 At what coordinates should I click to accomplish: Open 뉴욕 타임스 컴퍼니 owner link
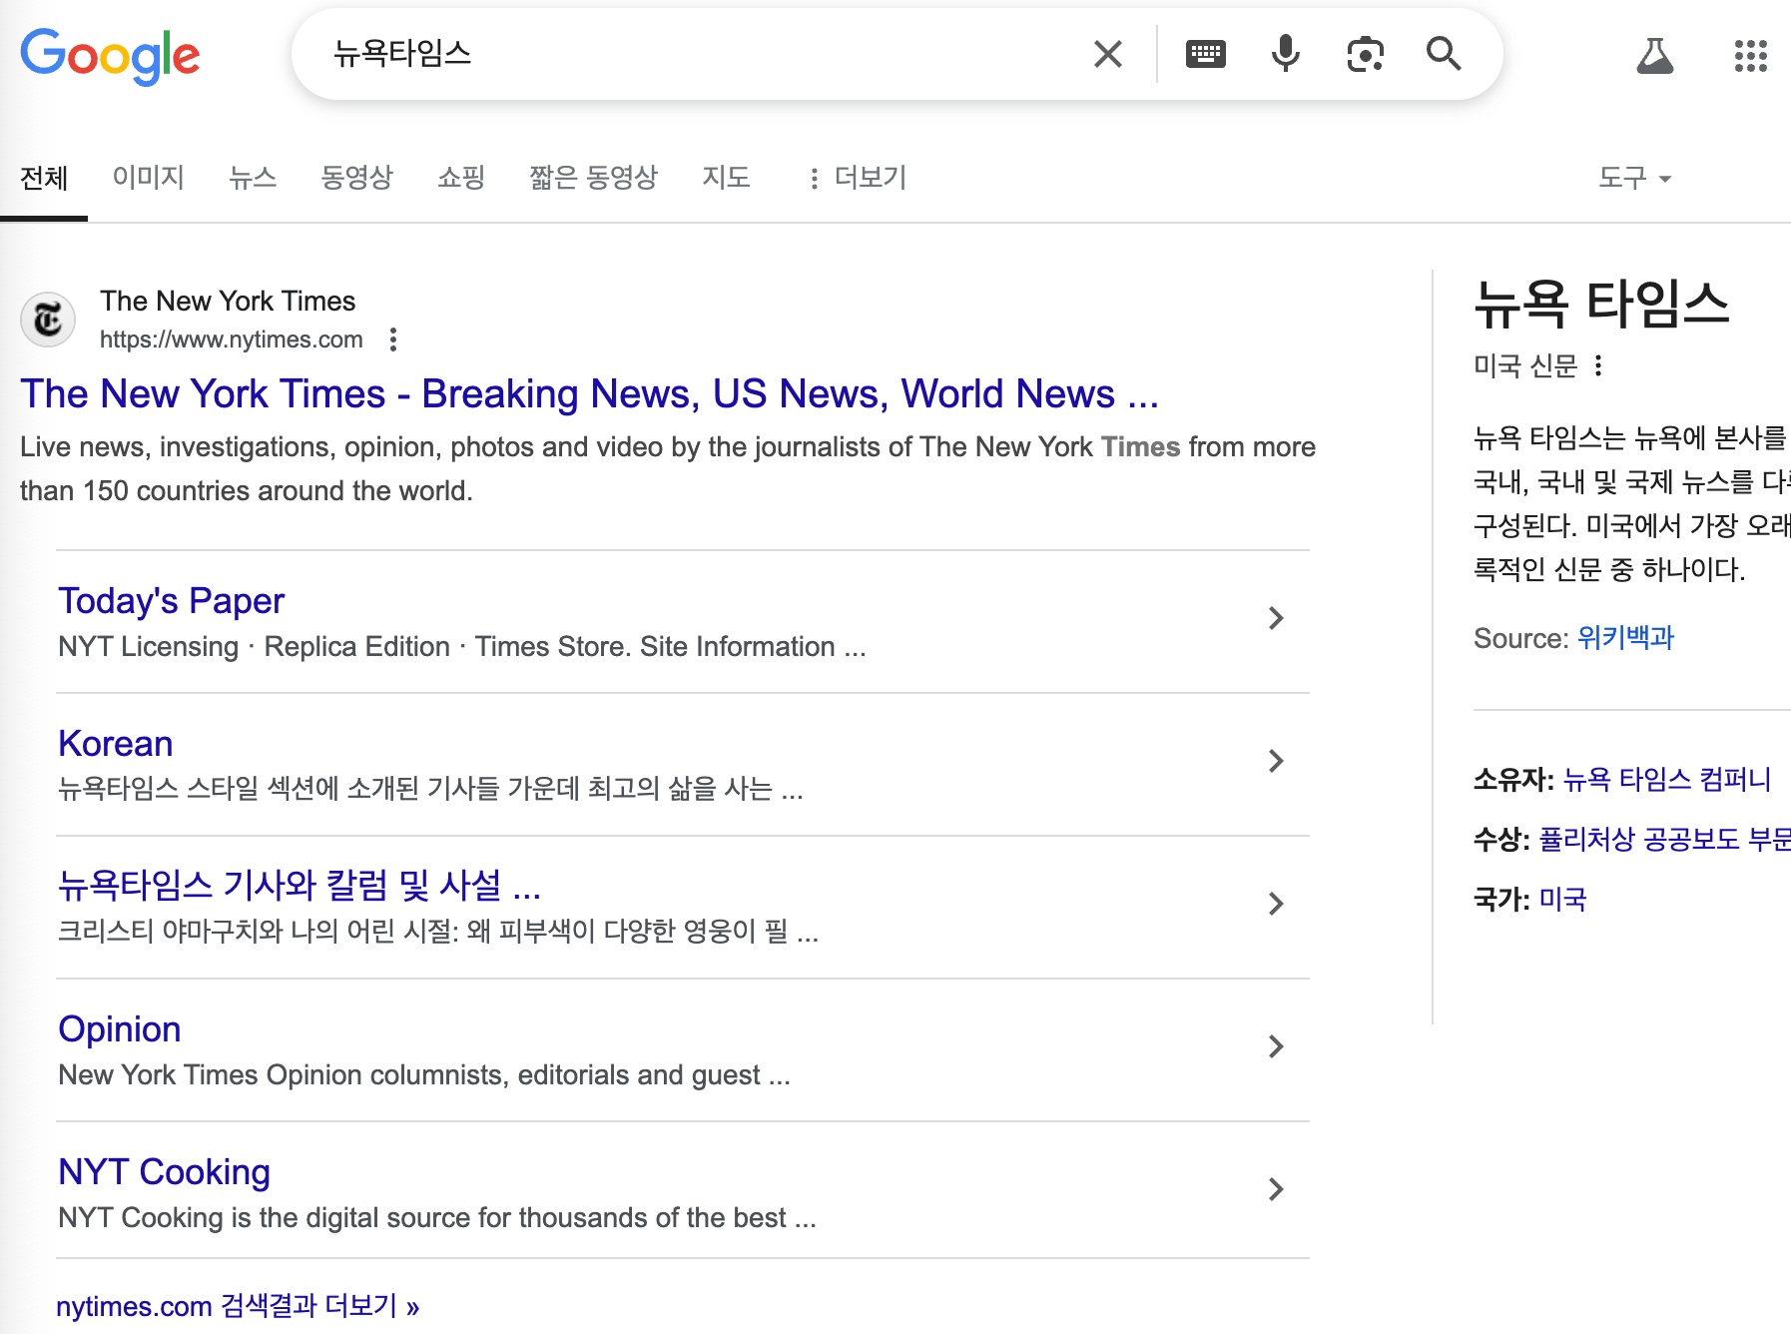tap(1666, 780)
